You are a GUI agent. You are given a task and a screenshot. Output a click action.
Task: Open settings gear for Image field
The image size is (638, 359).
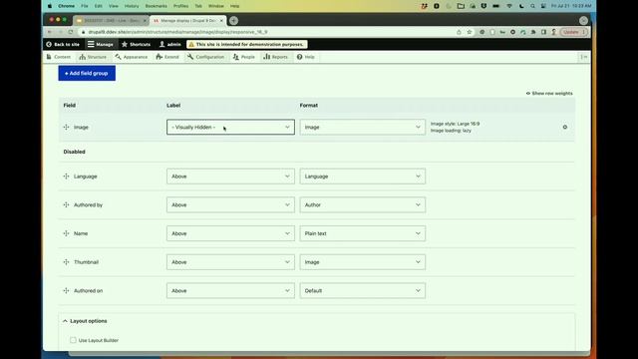(565, 127)
